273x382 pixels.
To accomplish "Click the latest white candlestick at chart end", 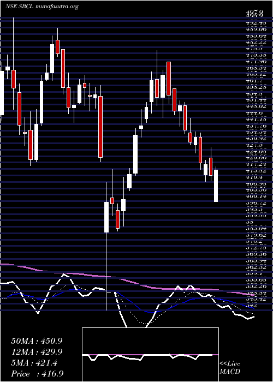I will [x=216, y=186].
